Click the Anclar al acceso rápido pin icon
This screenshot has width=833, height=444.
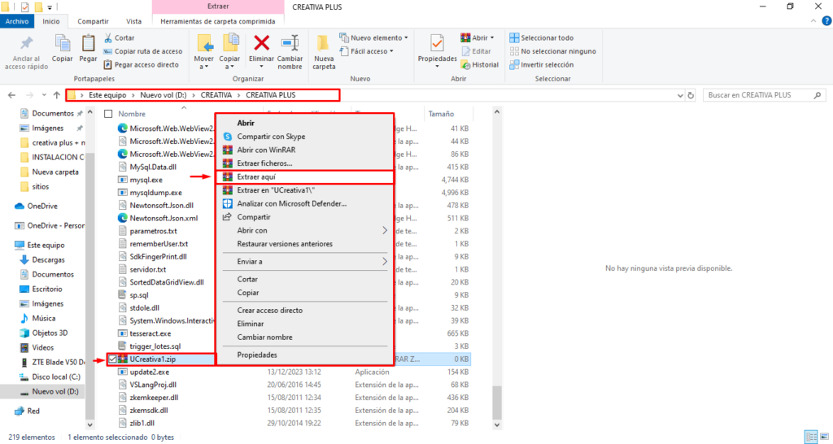click(x=26, y=44)
